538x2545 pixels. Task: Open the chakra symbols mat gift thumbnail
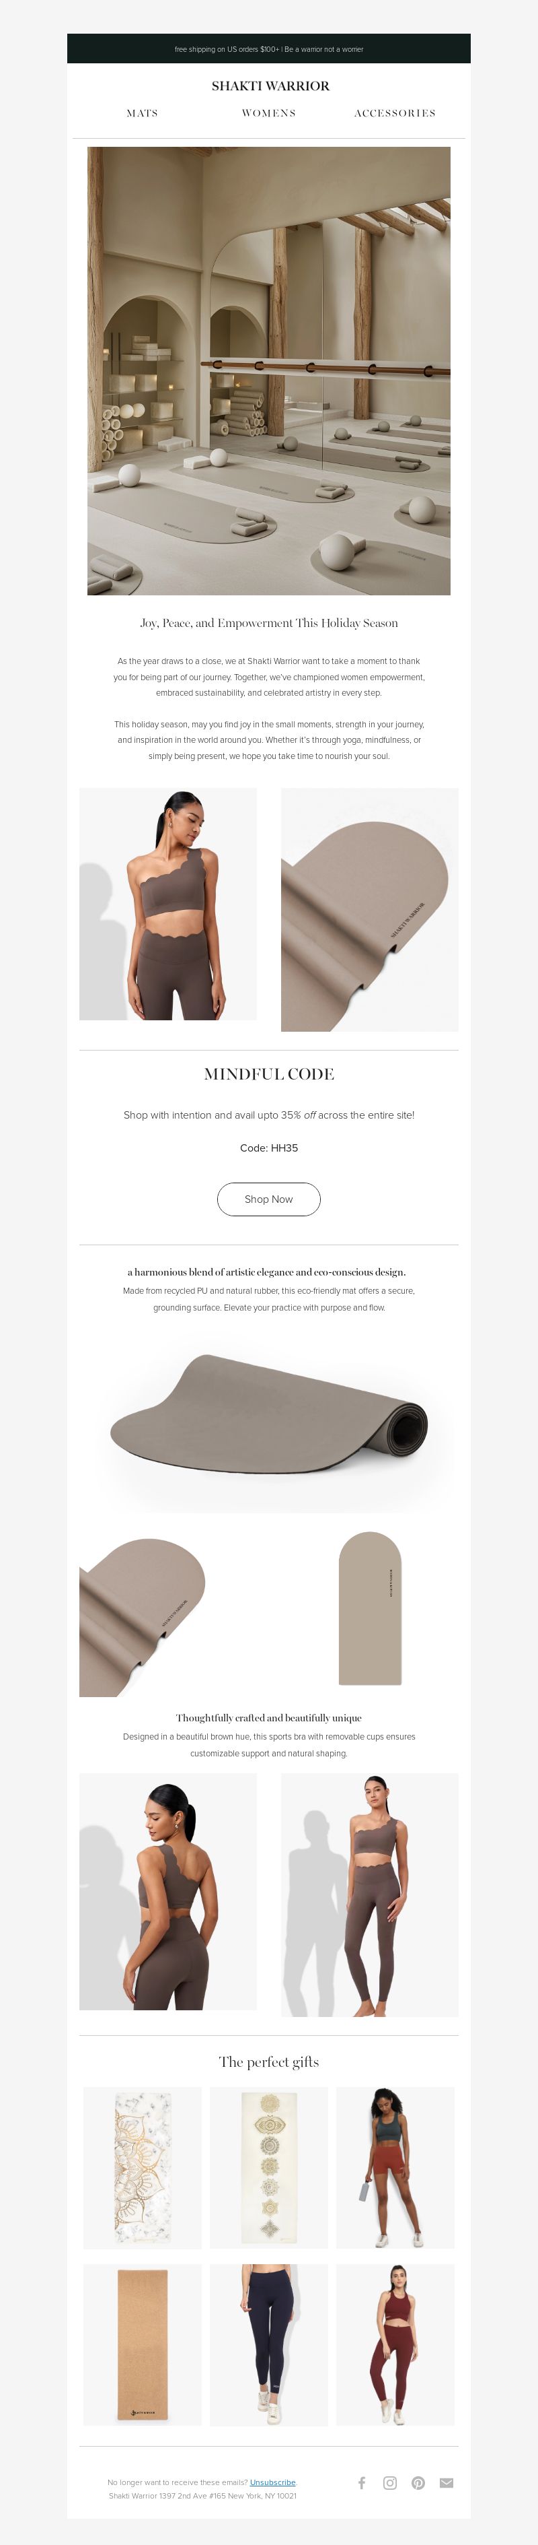[268, 2168]
